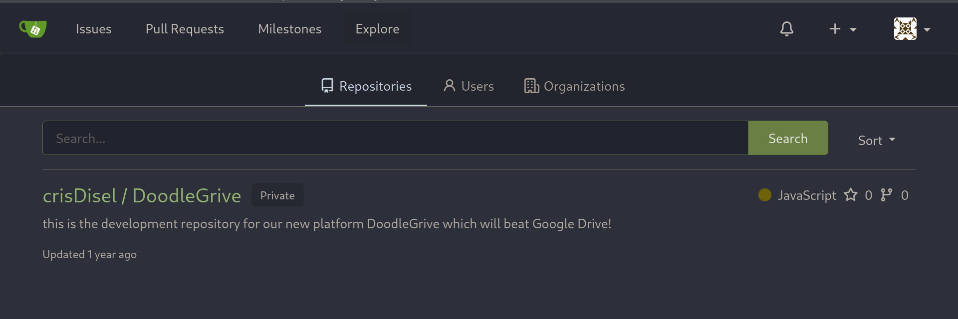
Task: Click the Users tab person icon
Action: [x=449, y=86]
